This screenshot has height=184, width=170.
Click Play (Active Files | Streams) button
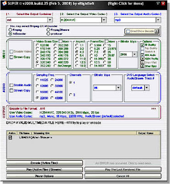coord(45,170)
